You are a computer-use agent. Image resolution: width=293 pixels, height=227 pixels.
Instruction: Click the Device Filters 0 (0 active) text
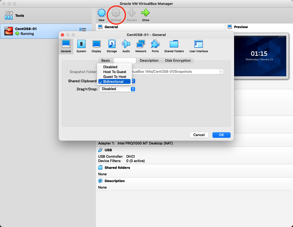click(121, 161)
